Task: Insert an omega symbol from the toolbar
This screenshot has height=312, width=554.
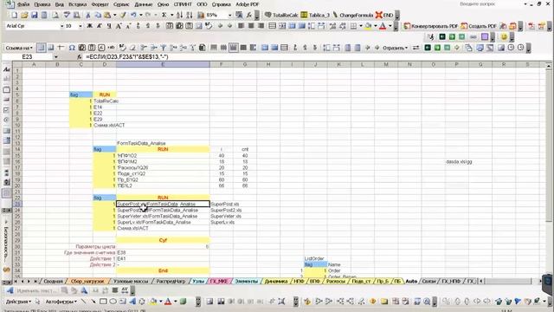Action: [x=72, y=48]
